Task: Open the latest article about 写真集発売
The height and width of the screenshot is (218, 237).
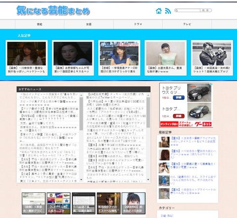Action: click(x=193, y=165)
